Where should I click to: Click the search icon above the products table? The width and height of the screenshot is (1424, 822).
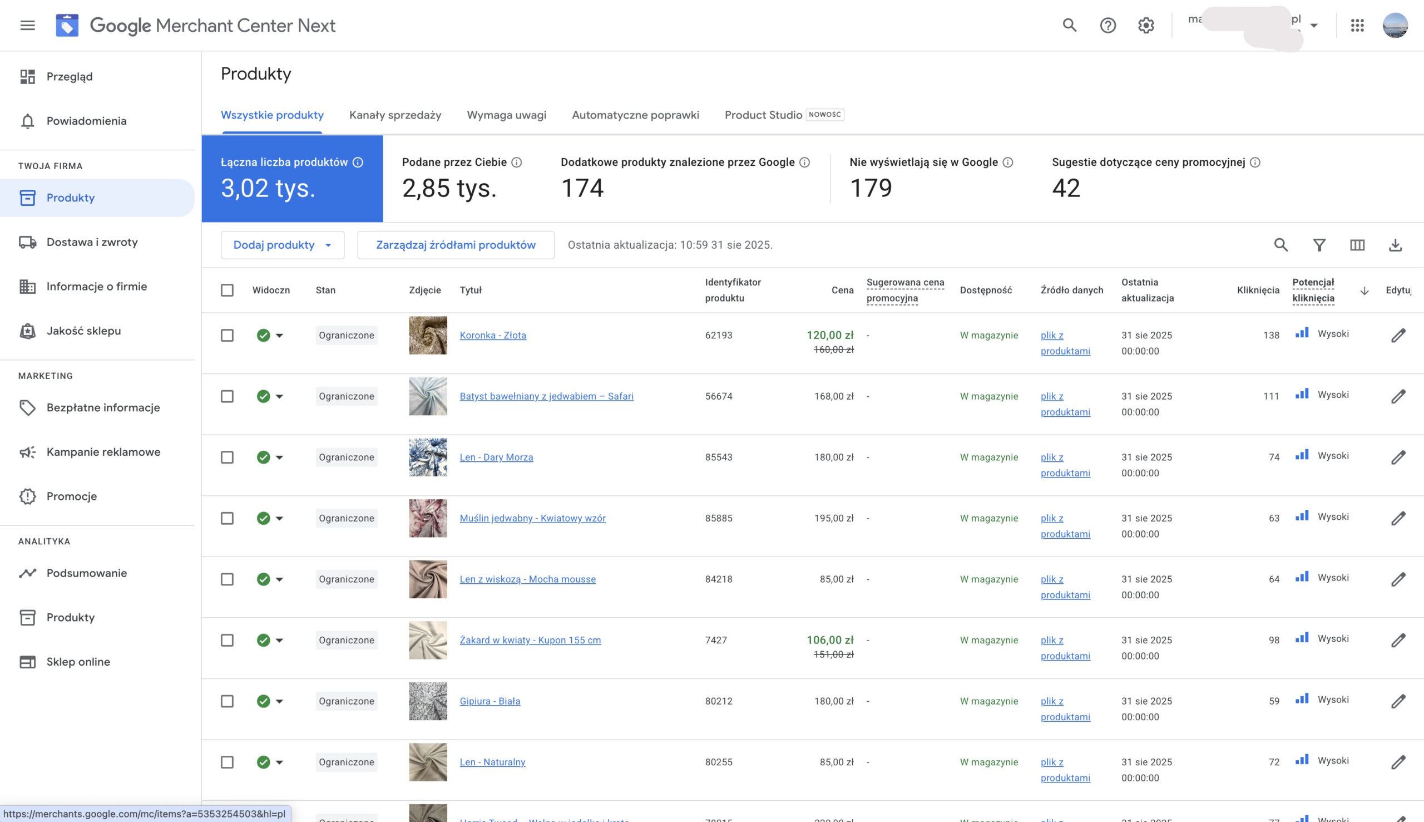point(1280,245)
